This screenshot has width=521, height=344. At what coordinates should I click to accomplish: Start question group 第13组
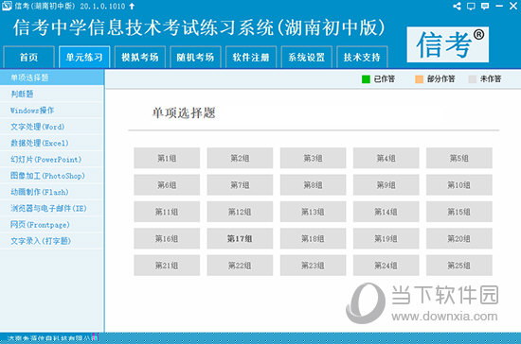point(313,212)
